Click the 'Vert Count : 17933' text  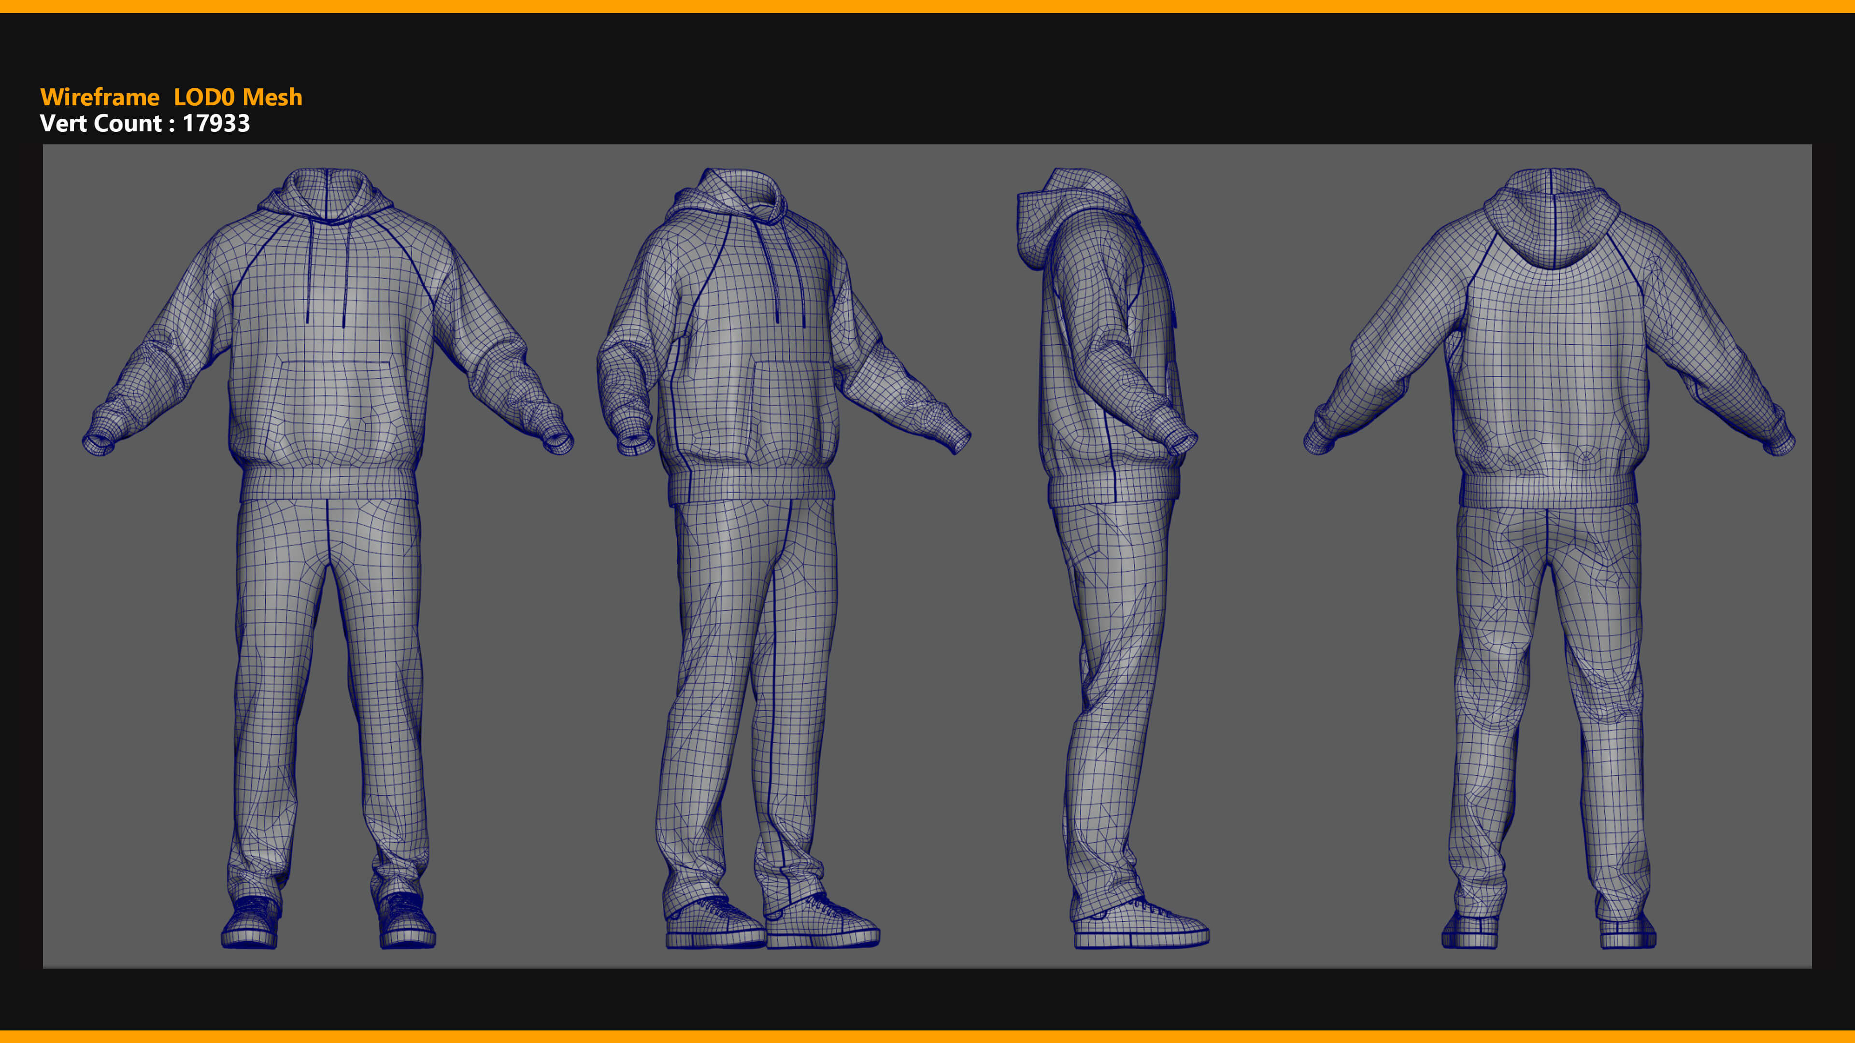point(145,124)
